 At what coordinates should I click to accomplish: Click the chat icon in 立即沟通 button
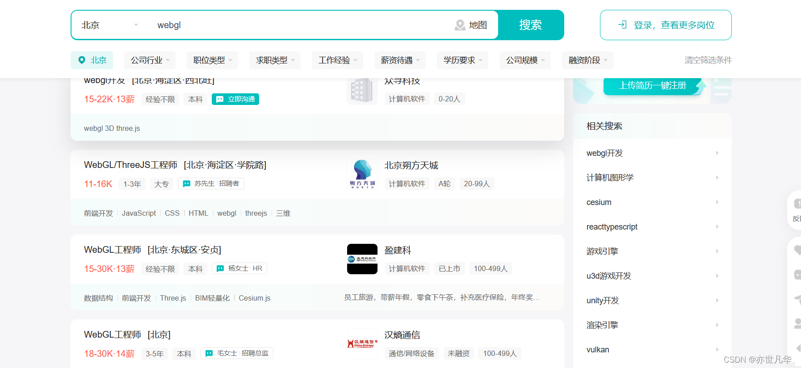[220, 99]
